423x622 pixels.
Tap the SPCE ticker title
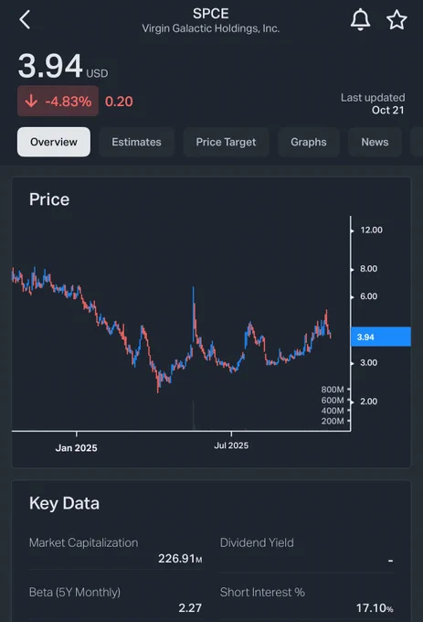tap(211, 14)
